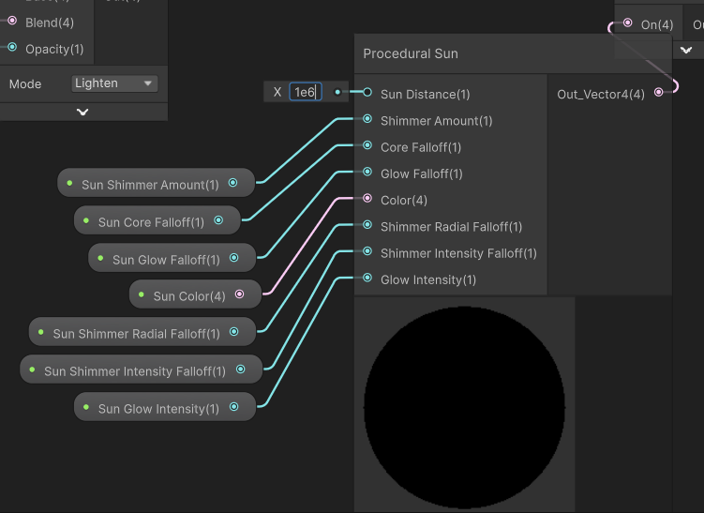
Task: Click the Color(4) input port
Action: coord(367,199)
